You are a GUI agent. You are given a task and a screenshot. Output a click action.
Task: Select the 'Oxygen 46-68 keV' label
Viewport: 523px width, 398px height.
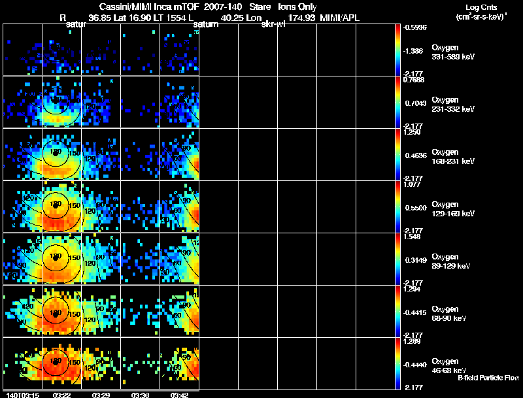[x=449, y=366]
